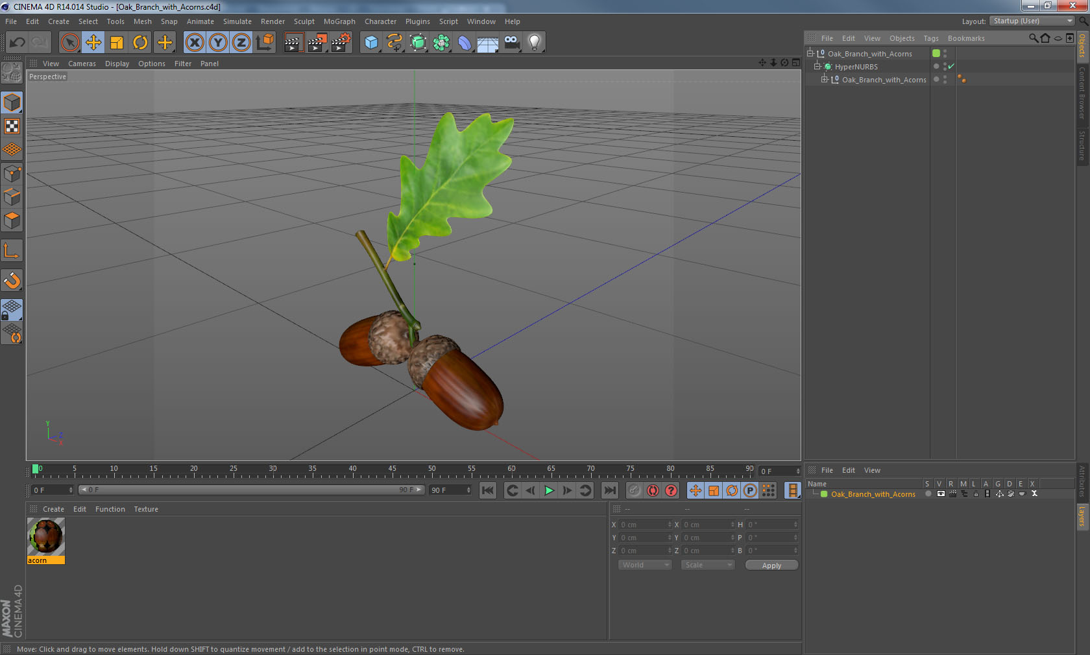The width and height of the screenshot is (1090, 655).
Task: Open the World coordinate dropdown
Action: 645,565
